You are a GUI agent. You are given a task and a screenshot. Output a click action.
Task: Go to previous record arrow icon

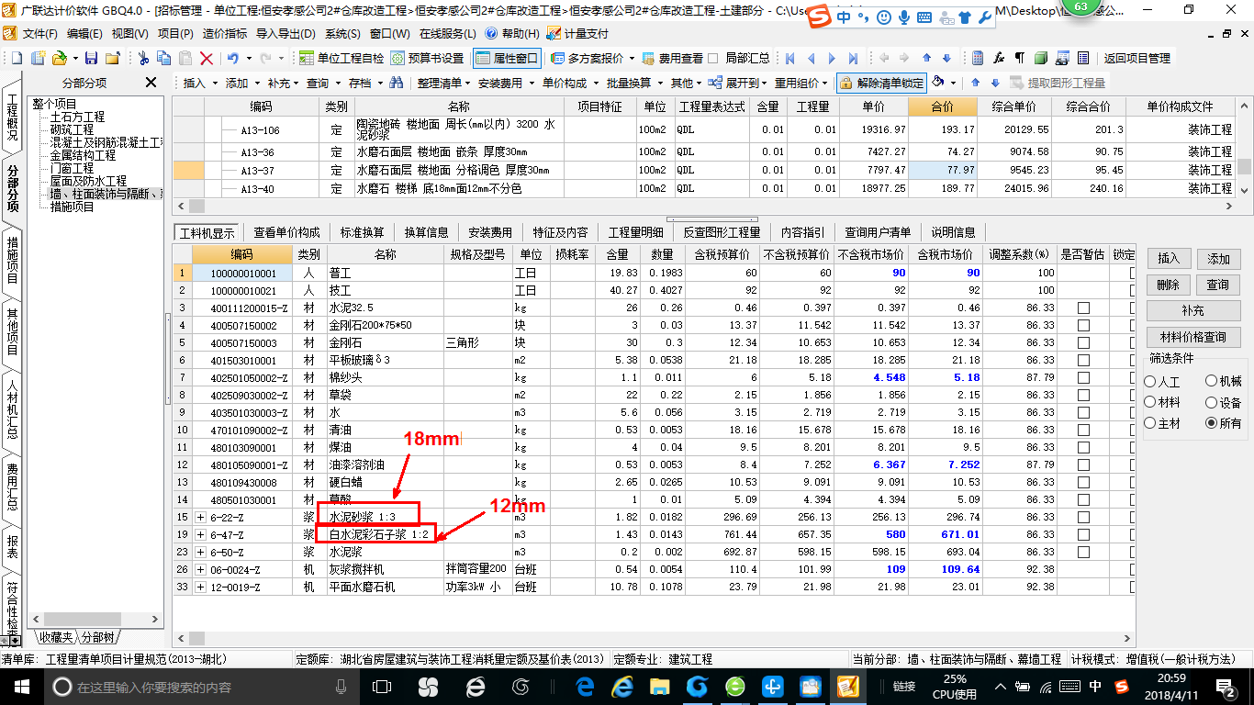click(x=812, y=58)
